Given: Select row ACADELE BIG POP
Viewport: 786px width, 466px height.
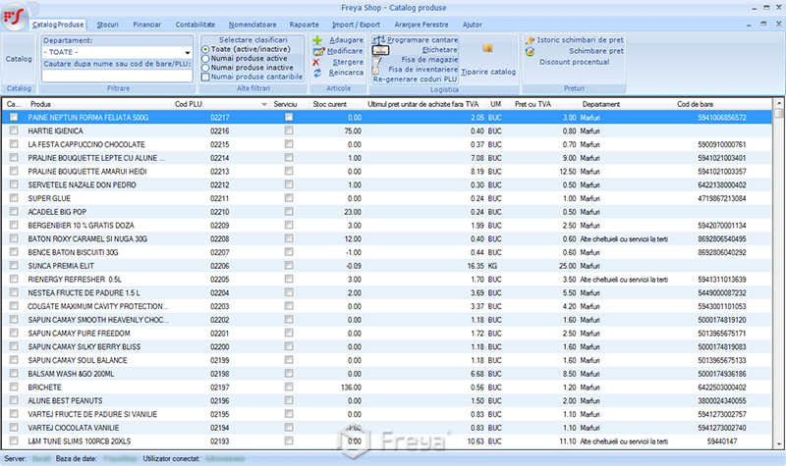Looking at the screenshot, I should click(386, 212).
